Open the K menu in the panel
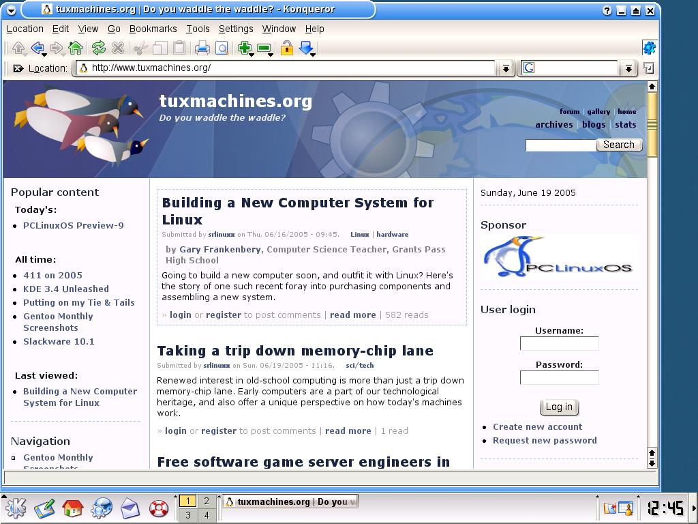This screenshot has height=524, width=698. pos(16,508)
